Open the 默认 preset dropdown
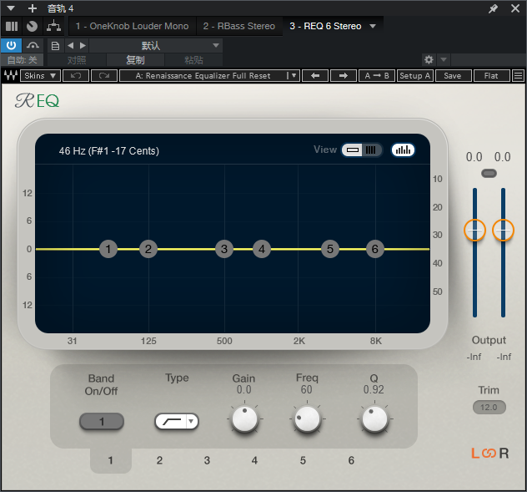The height and width of the screenshot is (492, 527). (x=156, y=45)
